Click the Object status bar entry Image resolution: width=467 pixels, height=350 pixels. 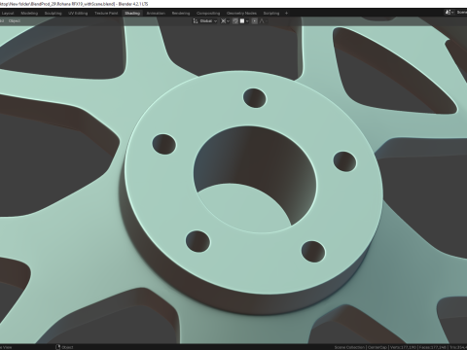coord(65,347)
